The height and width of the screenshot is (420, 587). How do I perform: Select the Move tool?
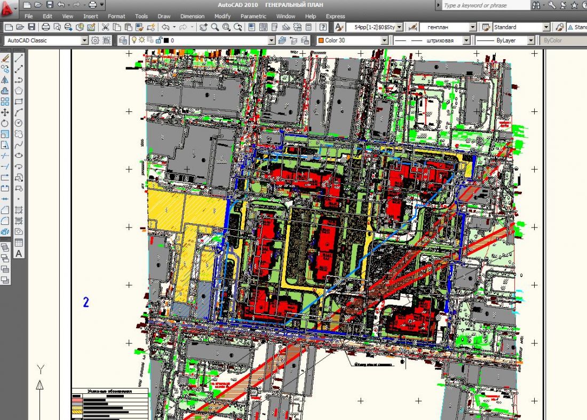click(x=5, y=112)
